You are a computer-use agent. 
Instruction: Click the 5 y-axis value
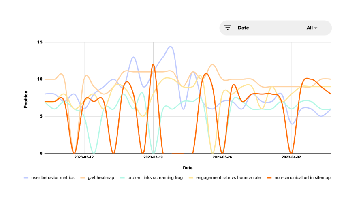41,116
